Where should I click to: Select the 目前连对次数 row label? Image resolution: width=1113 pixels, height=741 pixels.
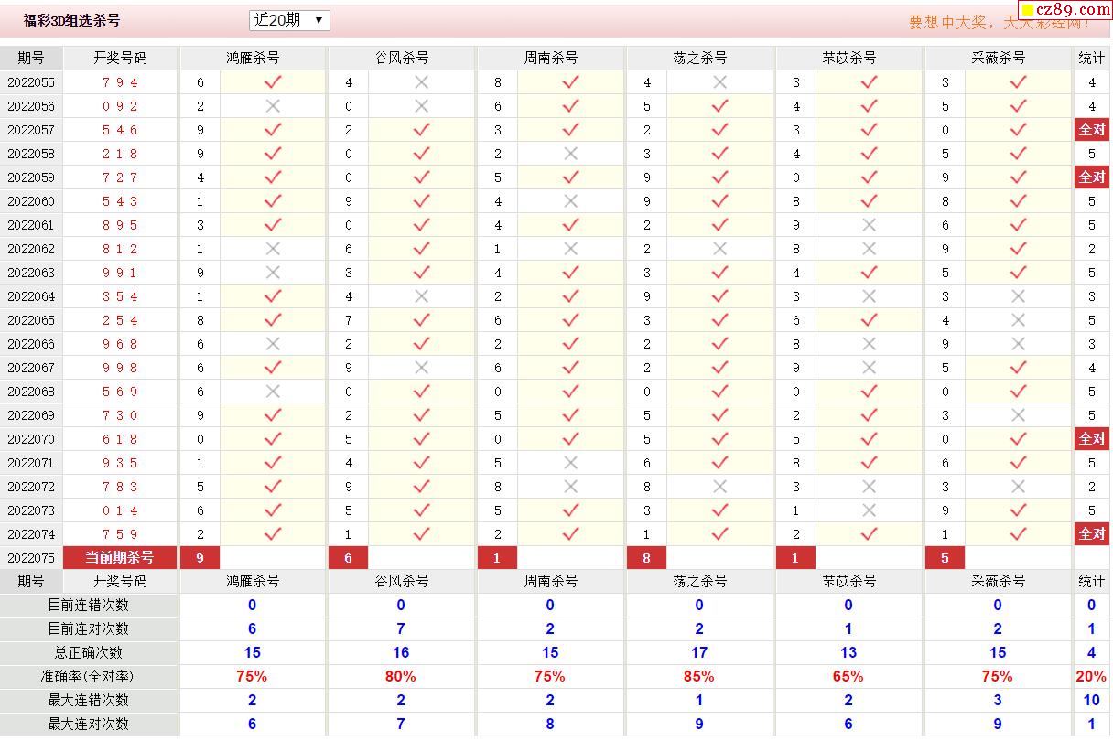pos(89,629)
